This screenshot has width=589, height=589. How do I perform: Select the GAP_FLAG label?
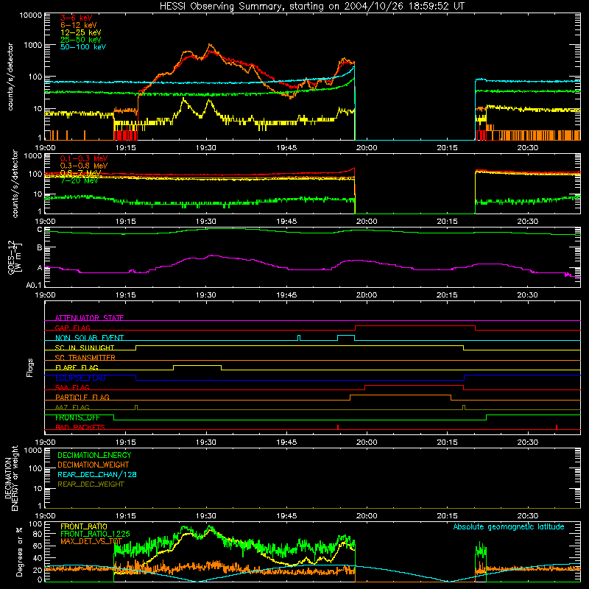[72, 328]
